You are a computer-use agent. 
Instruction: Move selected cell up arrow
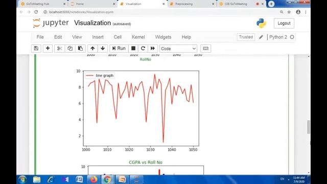click(92, 49)
